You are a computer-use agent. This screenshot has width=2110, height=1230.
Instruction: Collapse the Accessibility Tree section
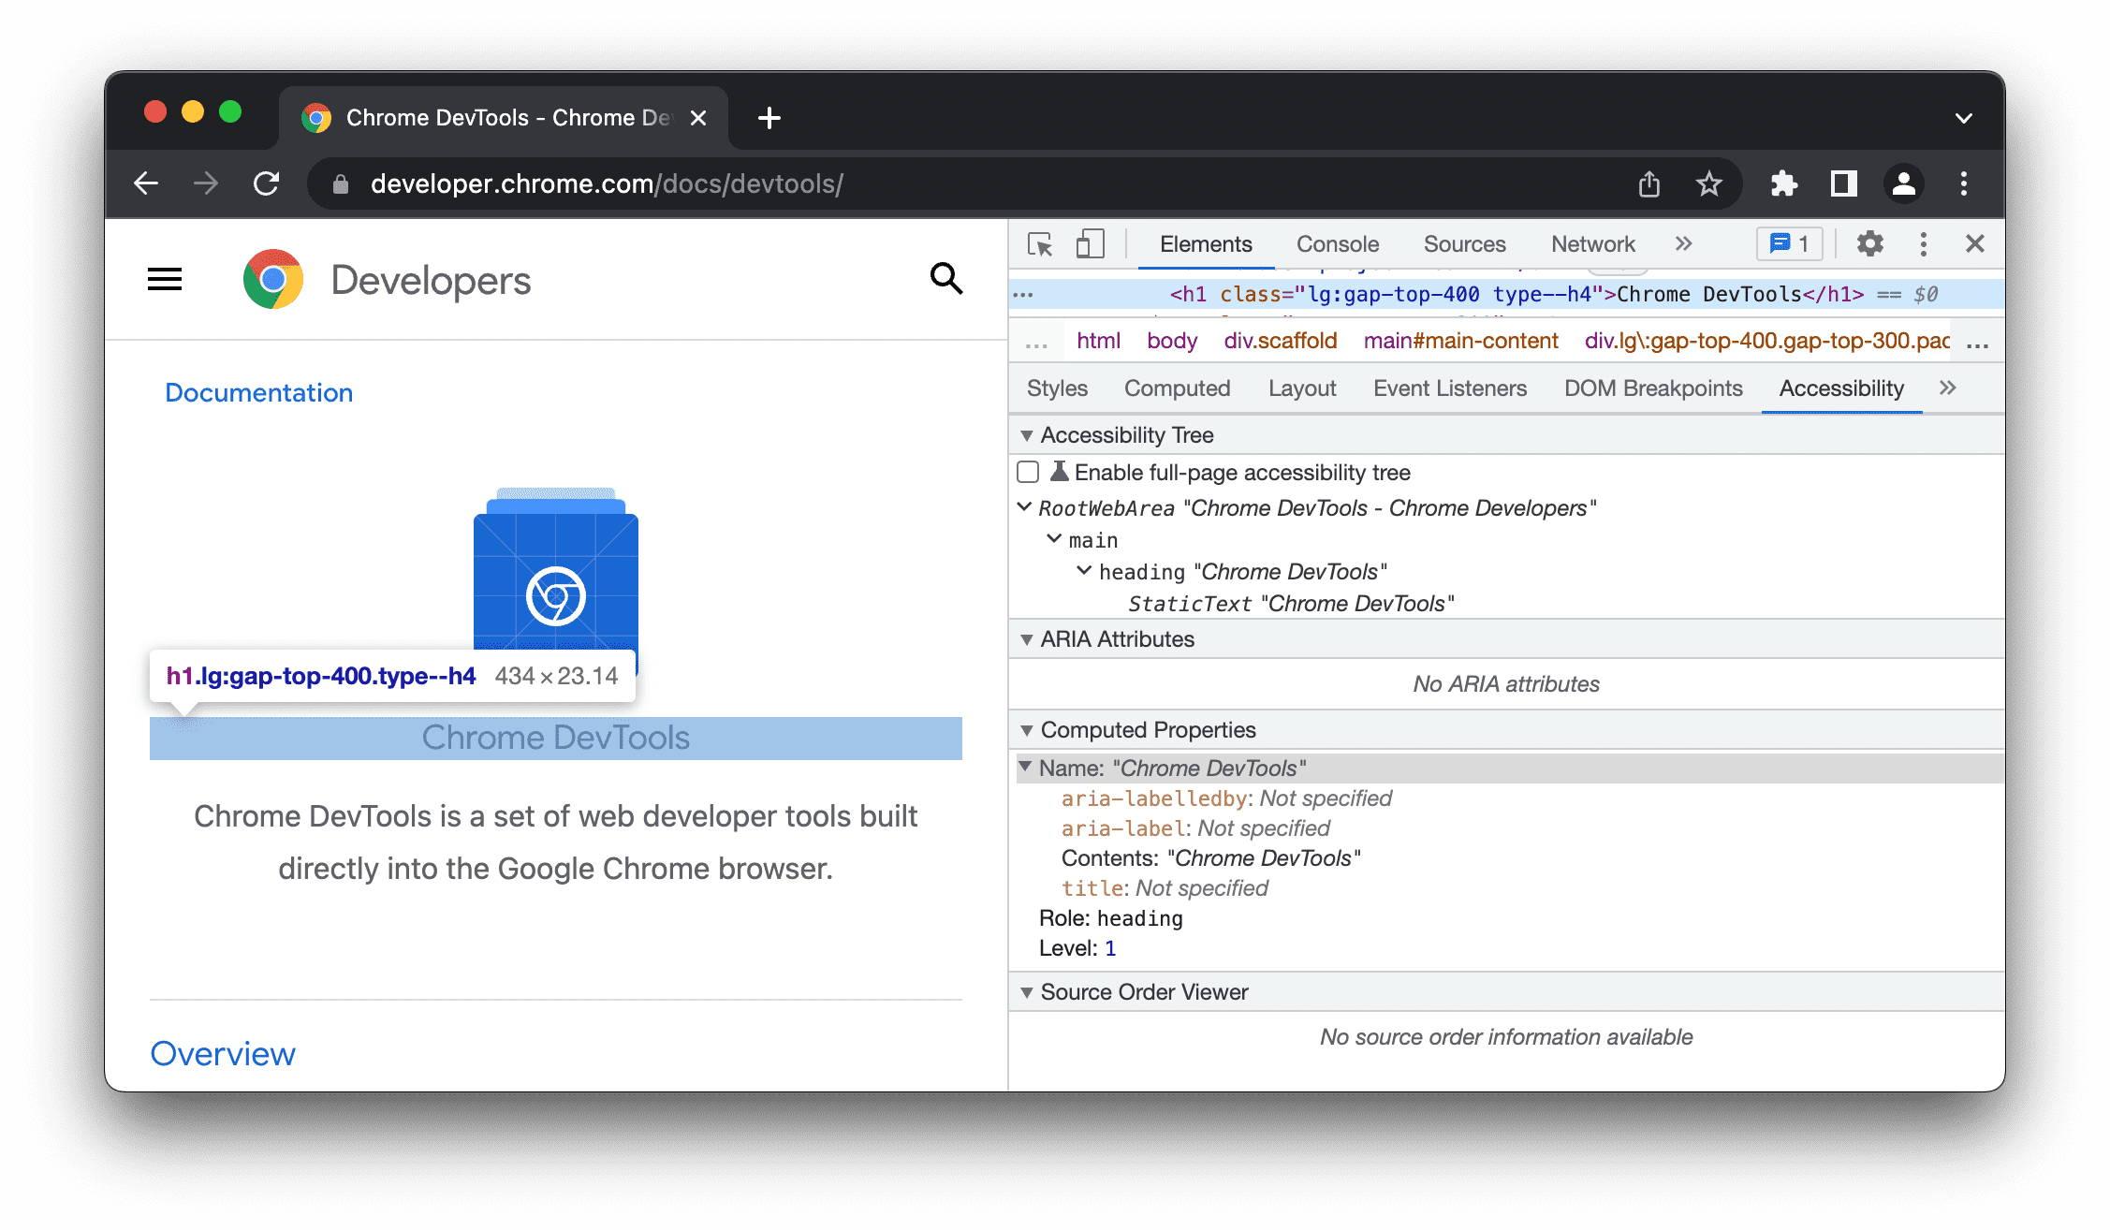pos(1025,435)
